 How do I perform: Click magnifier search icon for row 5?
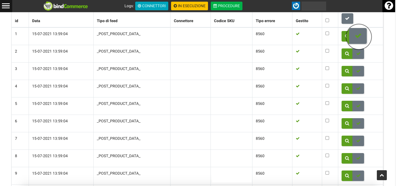(347, 106)
